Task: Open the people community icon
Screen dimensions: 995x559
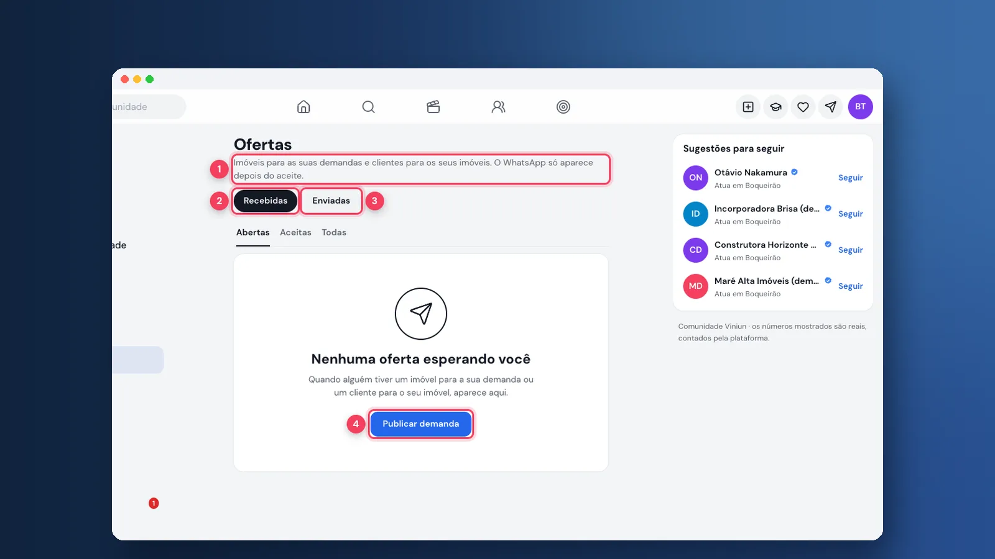Action: [x=498, y=107]
